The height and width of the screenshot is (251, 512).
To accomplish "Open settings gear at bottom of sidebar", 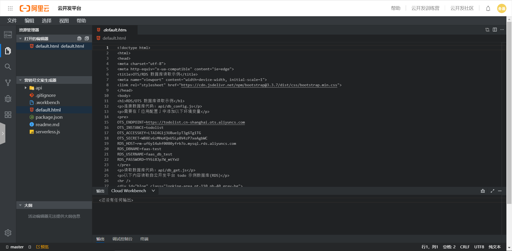I will [8, 233].
